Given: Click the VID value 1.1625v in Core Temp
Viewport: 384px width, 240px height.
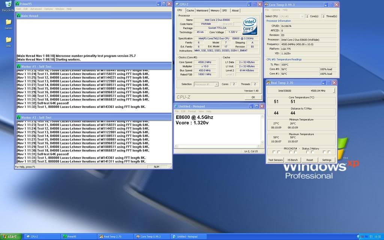Looking at the screenshot, I should click(x=309, y=53).
